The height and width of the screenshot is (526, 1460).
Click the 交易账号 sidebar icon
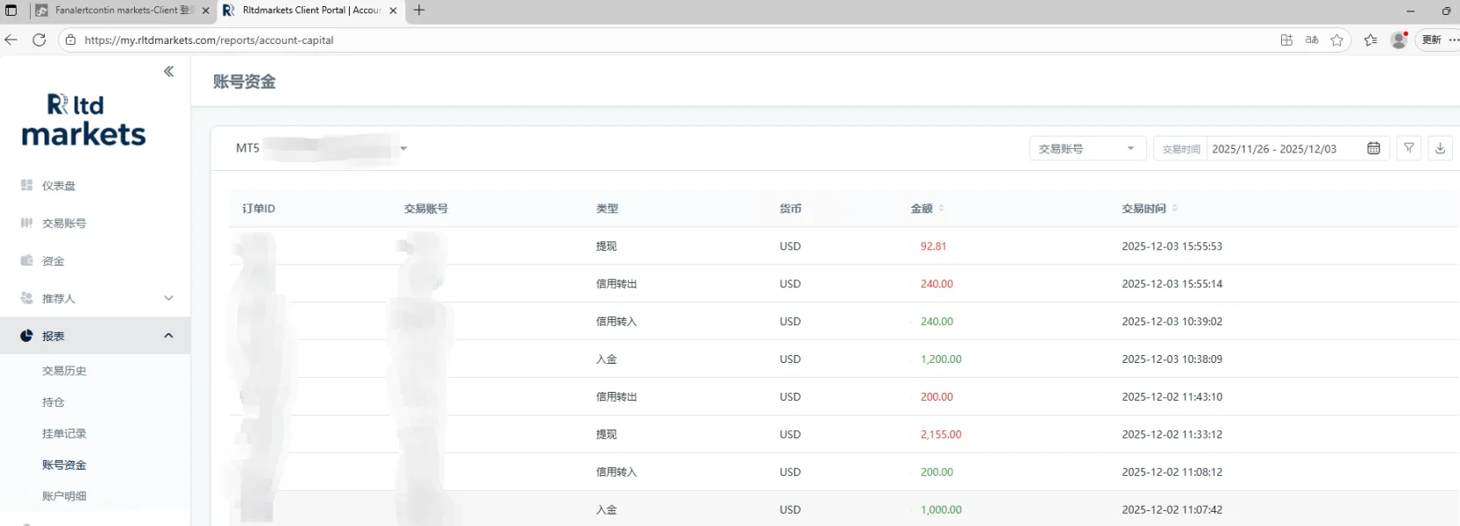(26, 224)
